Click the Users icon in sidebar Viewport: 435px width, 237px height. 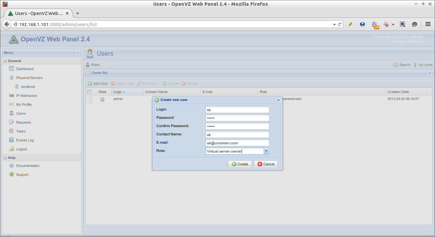[11, 113]
